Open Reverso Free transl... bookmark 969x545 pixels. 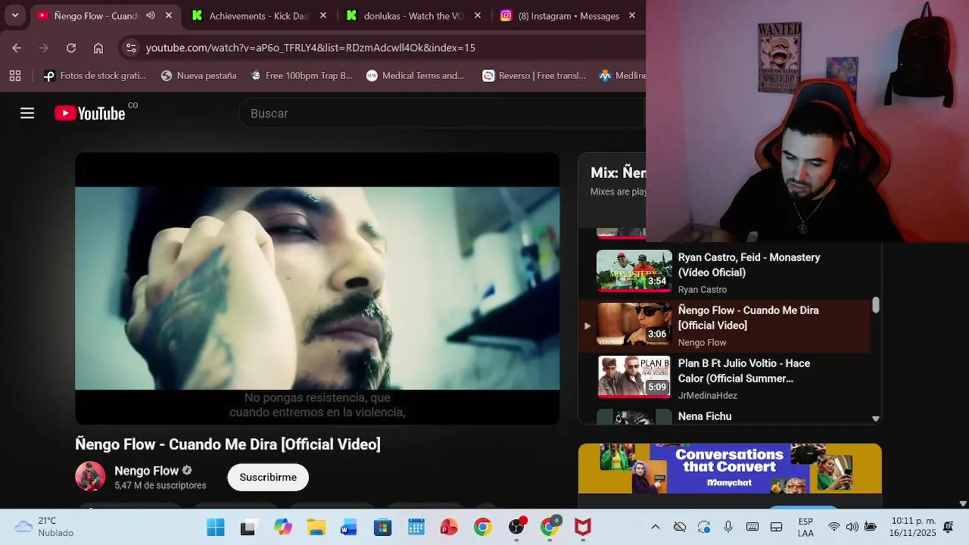[534, 76]
